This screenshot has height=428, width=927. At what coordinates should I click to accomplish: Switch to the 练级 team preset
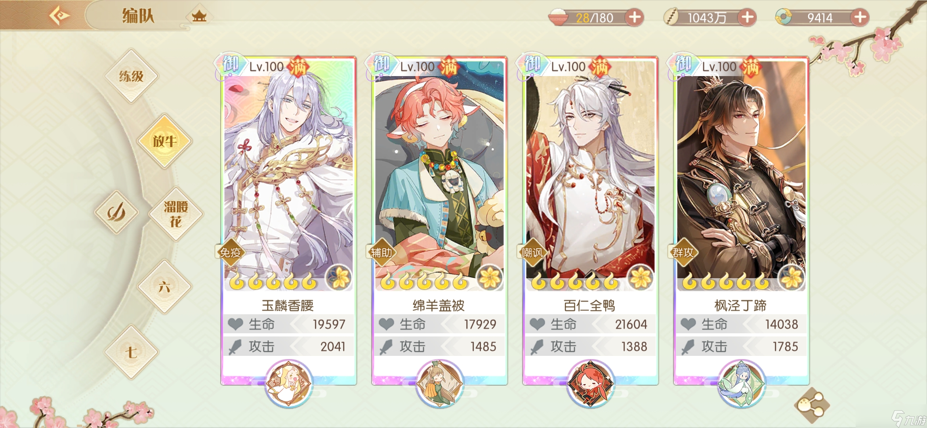tap(131, 76)
